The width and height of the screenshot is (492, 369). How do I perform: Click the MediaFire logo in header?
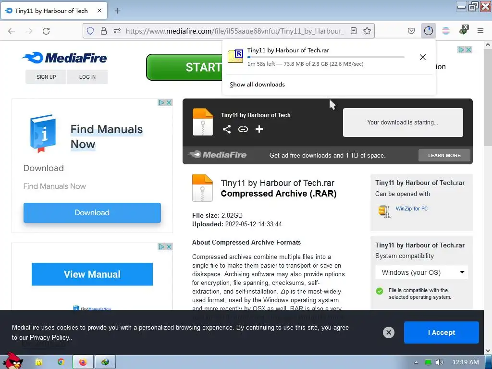click(65, 58)
